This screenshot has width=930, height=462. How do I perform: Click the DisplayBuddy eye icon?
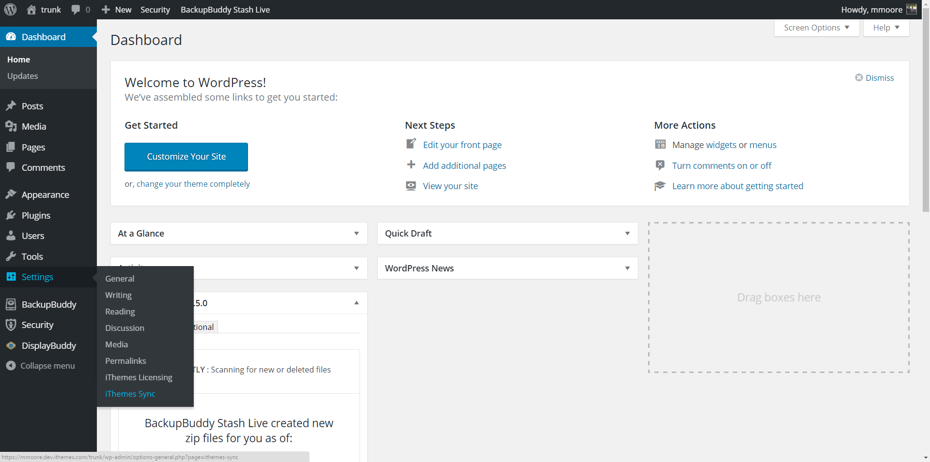(11, 345)
